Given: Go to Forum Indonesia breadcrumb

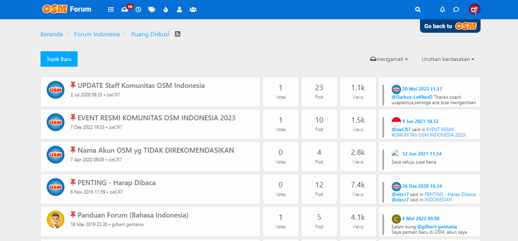Looking at the screenshot, I should (97, 34).
